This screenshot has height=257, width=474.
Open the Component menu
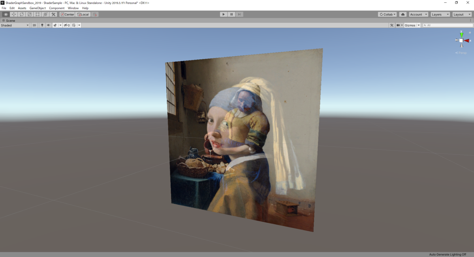[57, 8]
